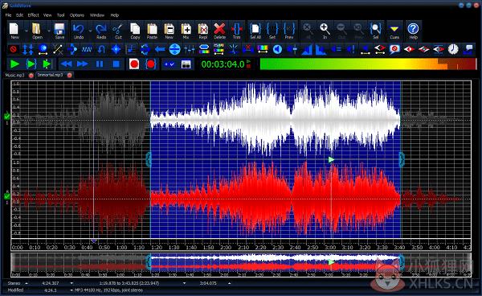The image size is (482, 296).
Task: Open the Options menu
Action: click(77, 15)
